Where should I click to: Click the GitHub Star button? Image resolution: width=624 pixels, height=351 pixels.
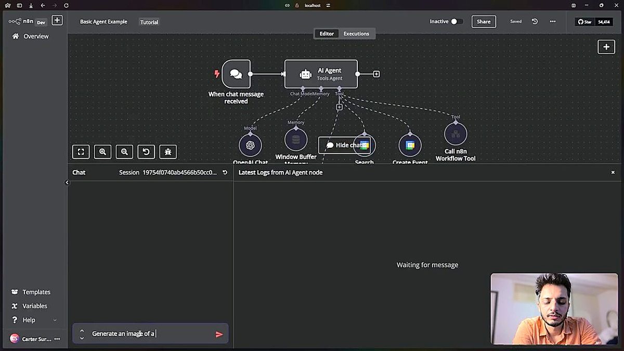[x=585, y=22]
